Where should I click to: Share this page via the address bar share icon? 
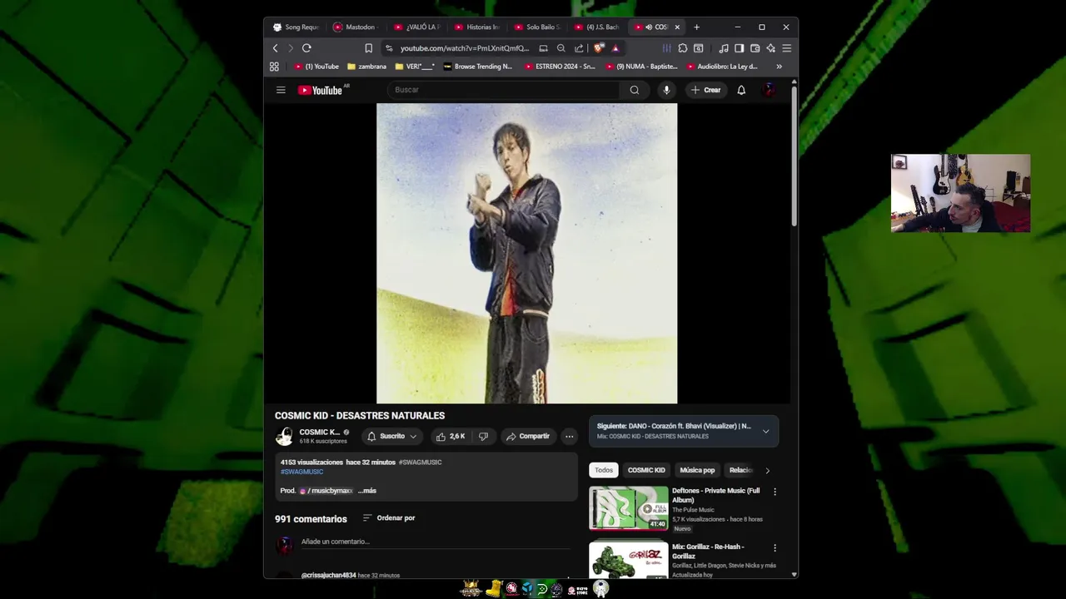point(579,48)
